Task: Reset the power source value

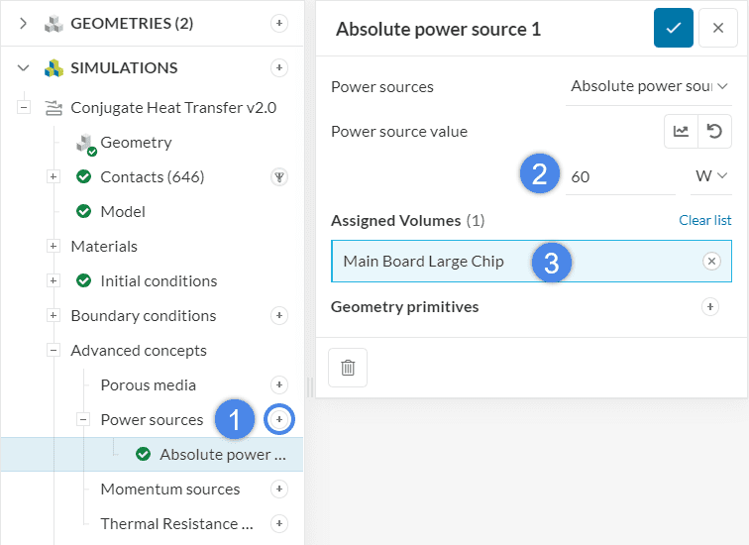Action: coord(713,131)
